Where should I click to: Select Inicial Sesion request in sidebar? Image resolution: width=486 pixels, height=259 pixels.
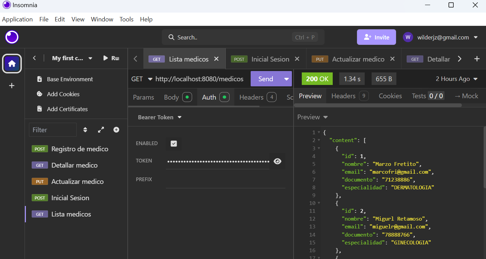(x=76, y=198)
